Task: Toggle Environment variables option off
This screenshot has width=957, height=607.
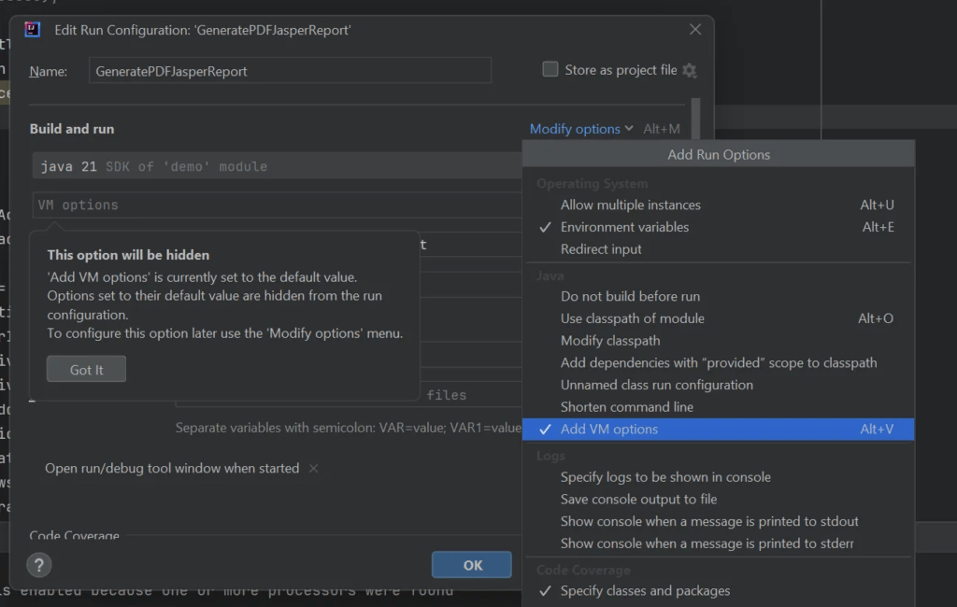Action: pyautogui.click(x=623, y=227)
